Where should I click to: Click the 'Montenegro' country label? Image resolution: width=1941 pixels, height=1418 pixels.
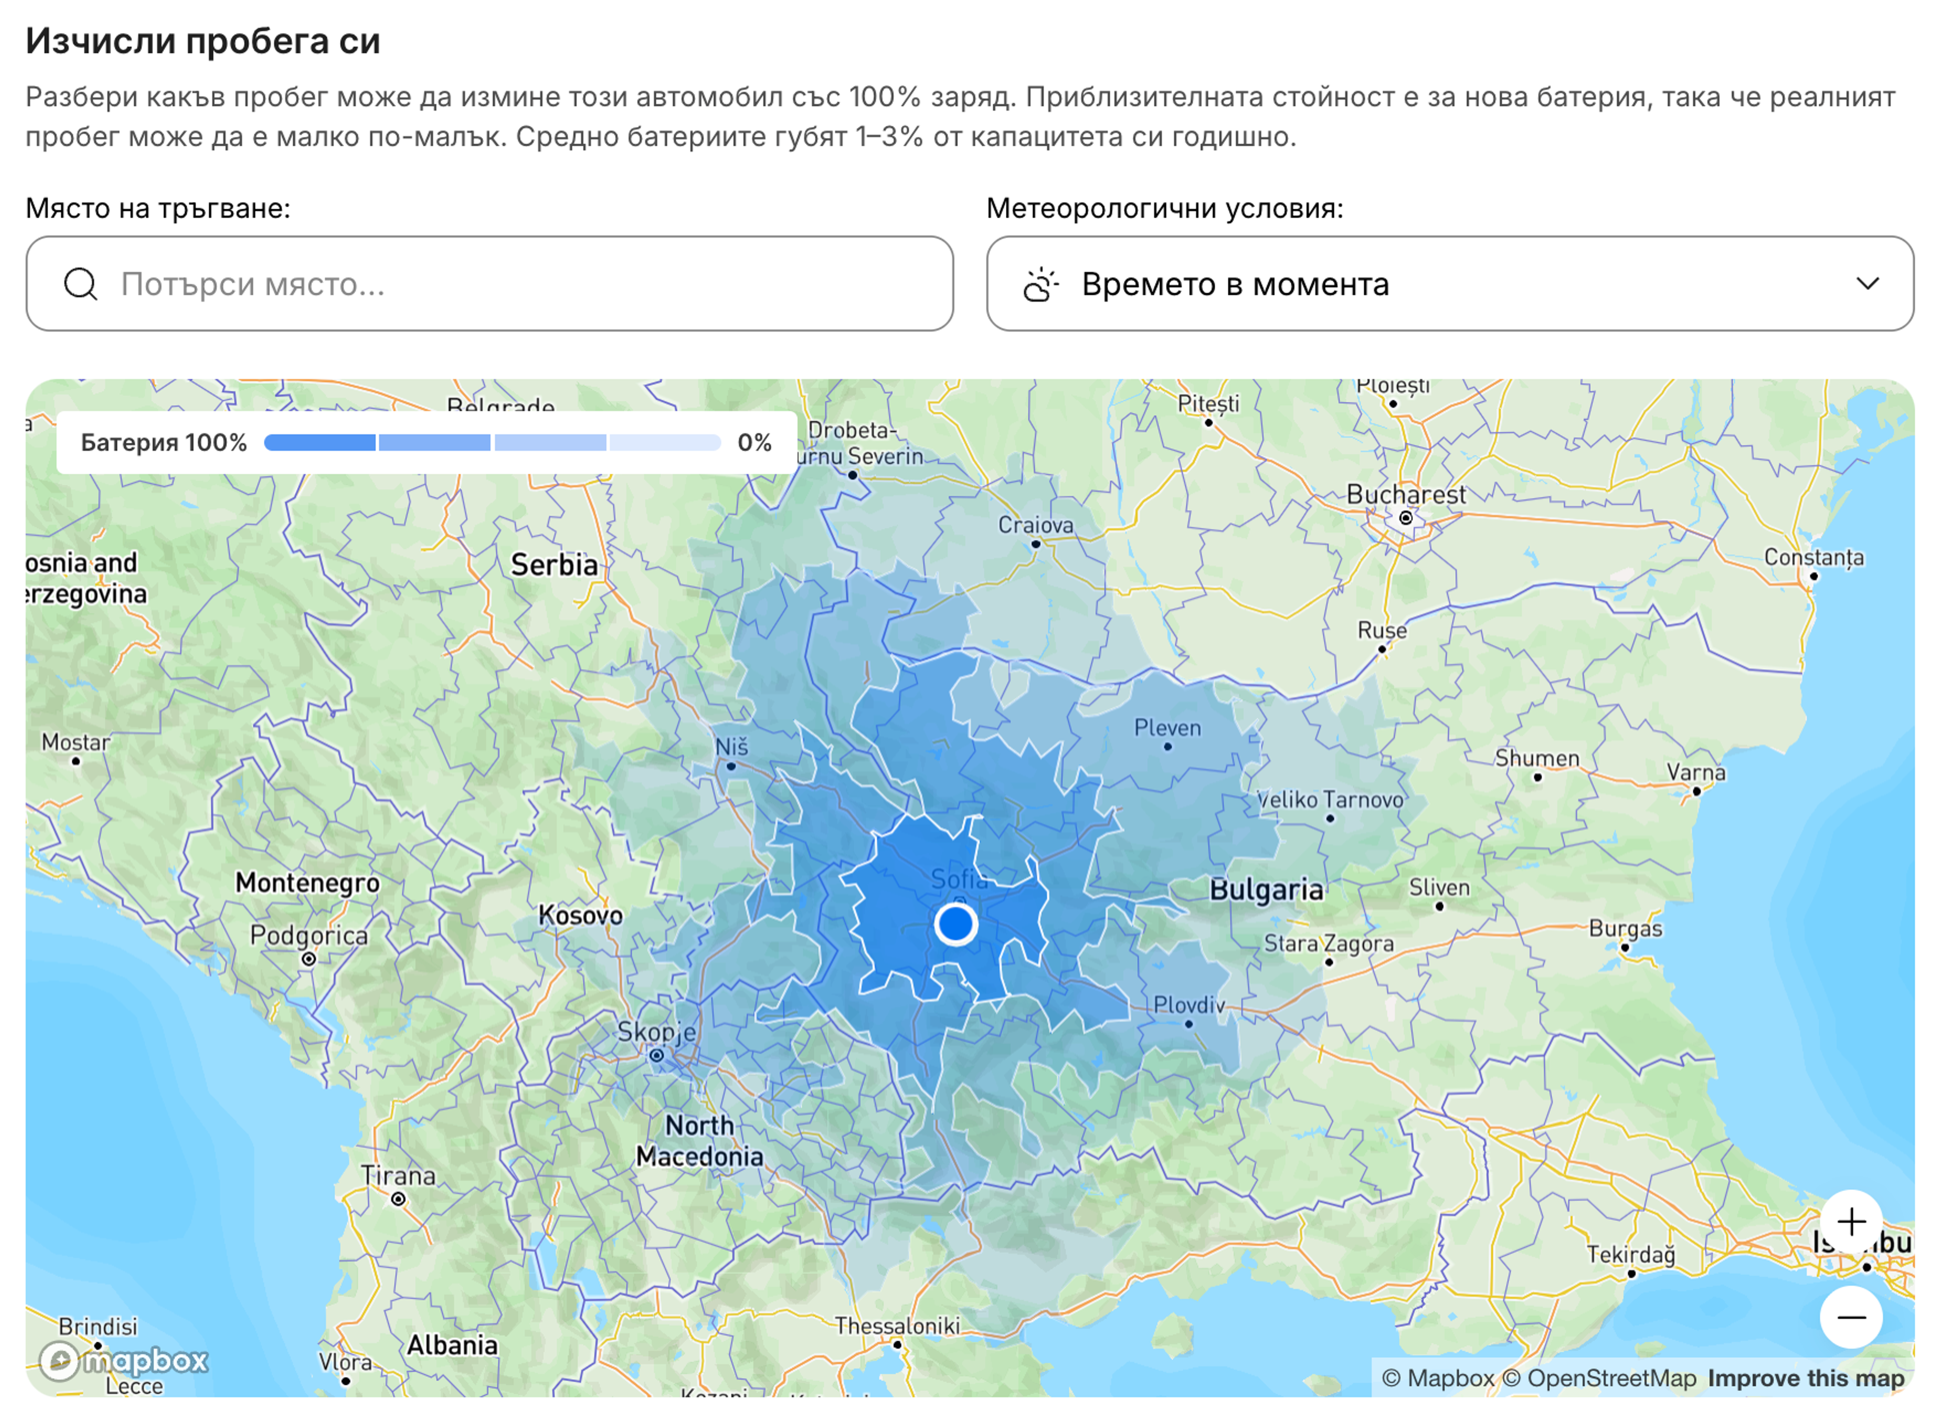point(307,882)
